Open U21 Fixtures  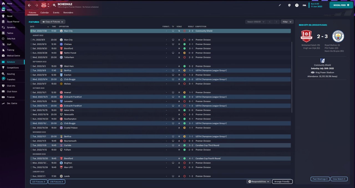[39, 182]
